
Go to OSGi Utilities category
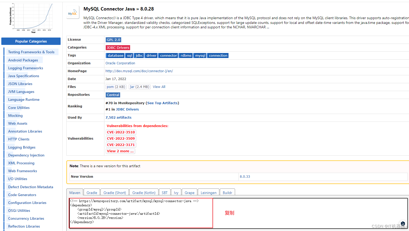19,211
